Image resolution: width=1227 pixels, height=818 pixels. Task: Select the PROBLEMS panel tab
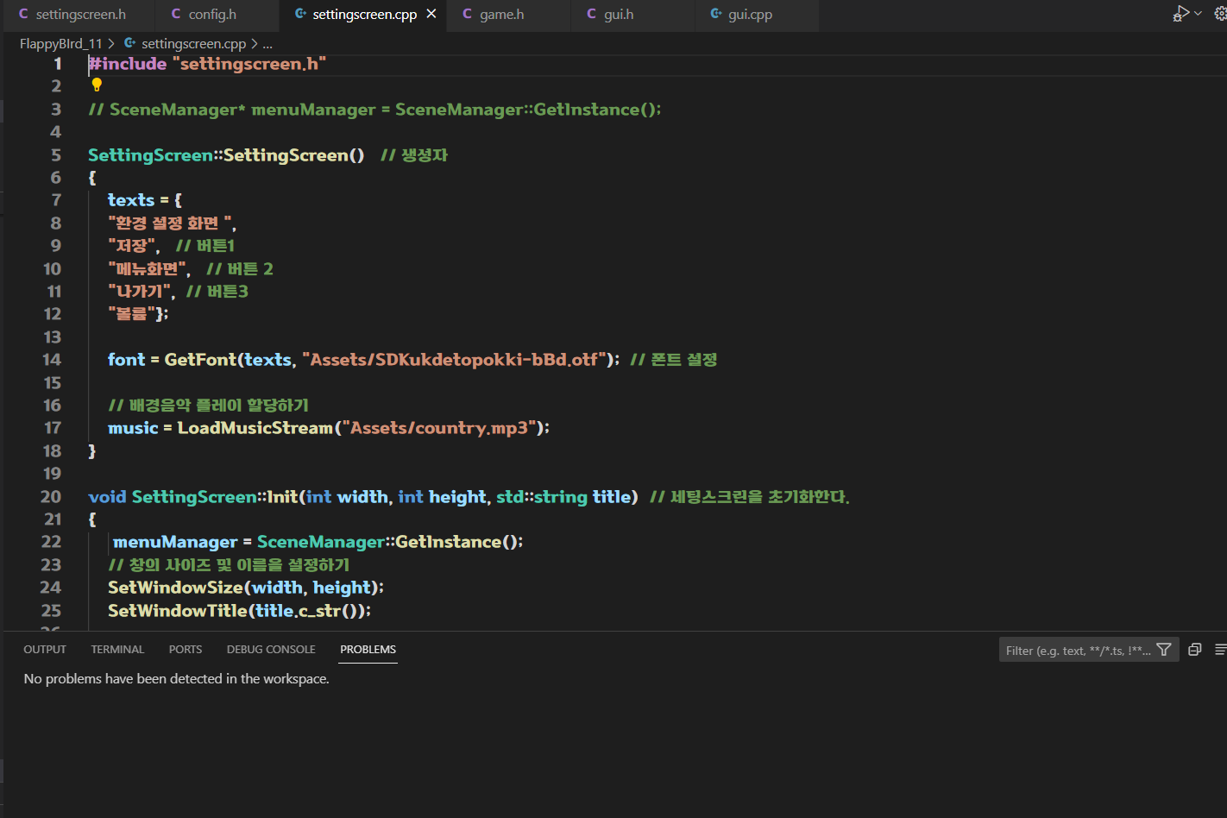pos(368,649)
